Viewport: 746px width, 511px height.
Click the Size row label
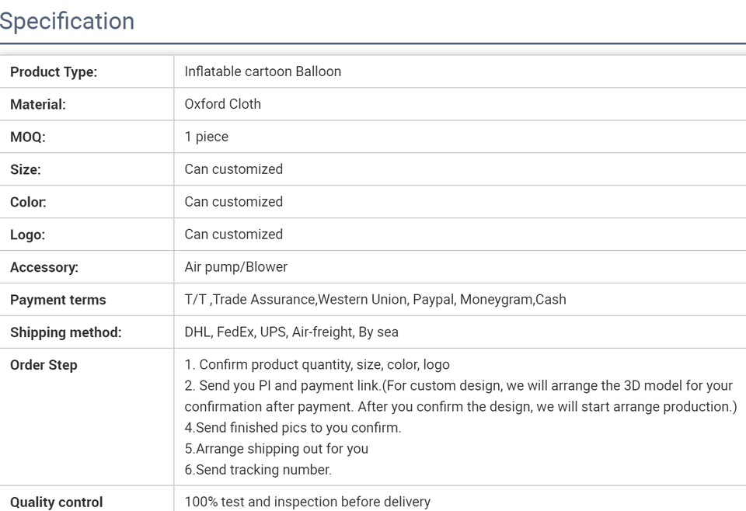point(25,170)
